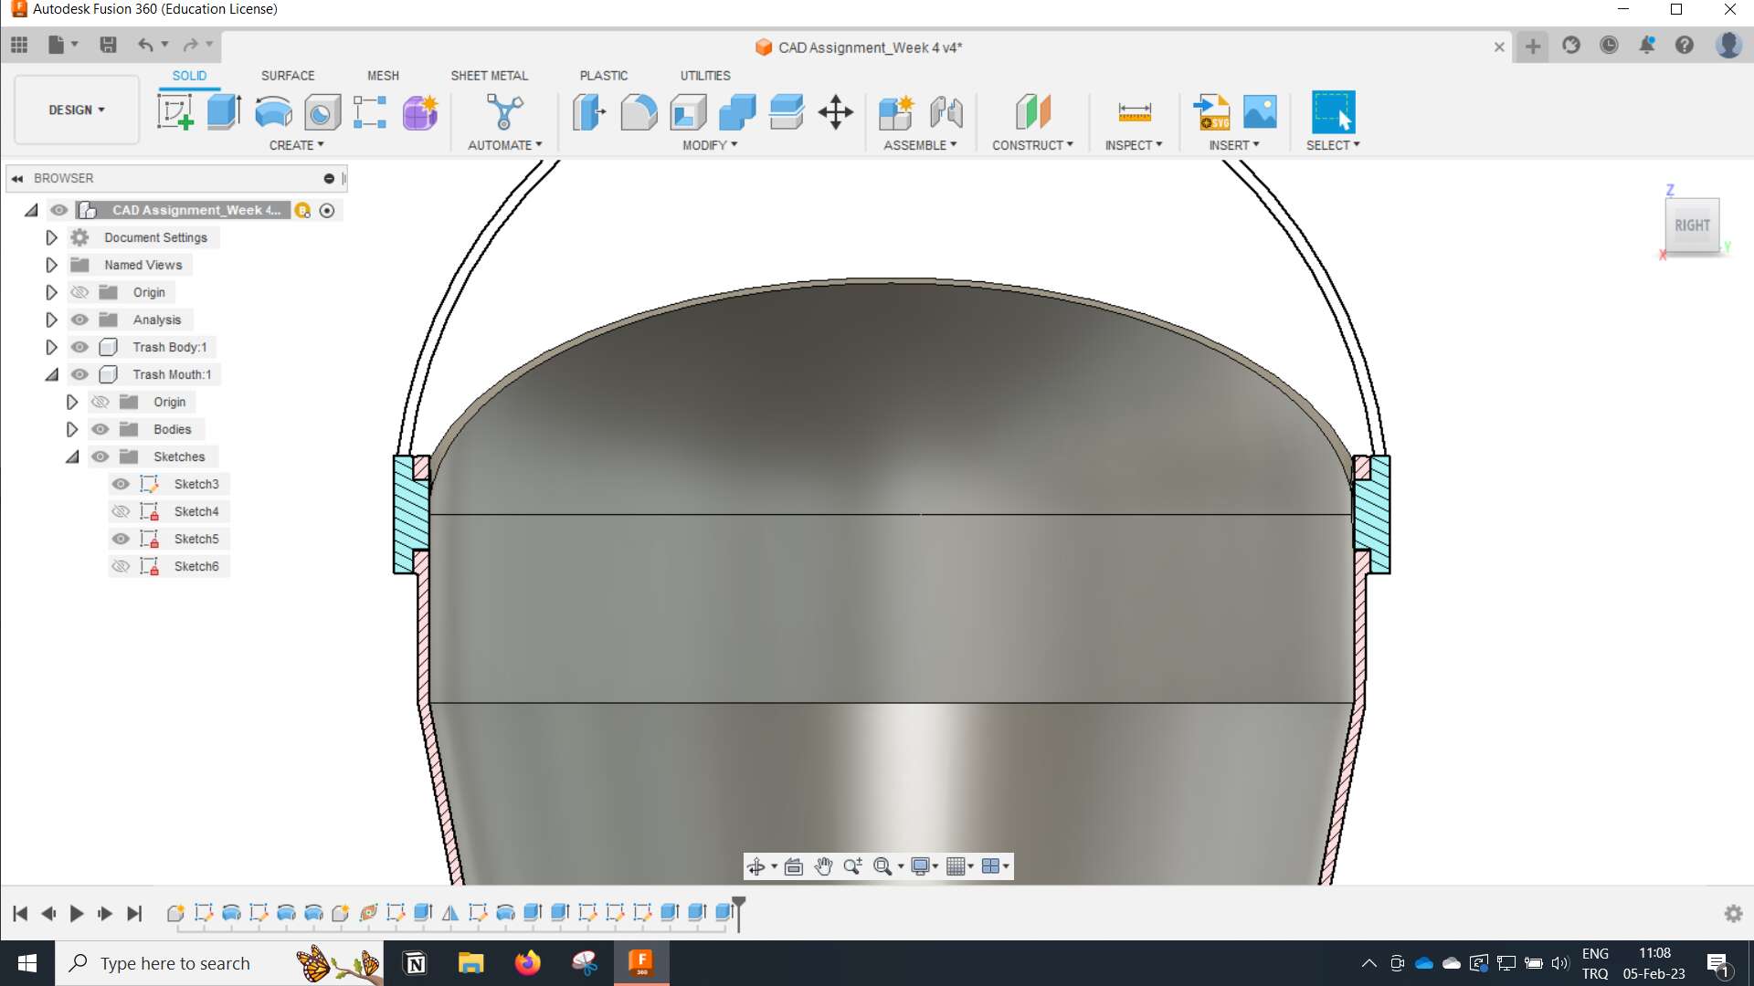This screenshot has height=986, width=1754.
Task: Show the hidden Sketch6
Action: point(121,566)
